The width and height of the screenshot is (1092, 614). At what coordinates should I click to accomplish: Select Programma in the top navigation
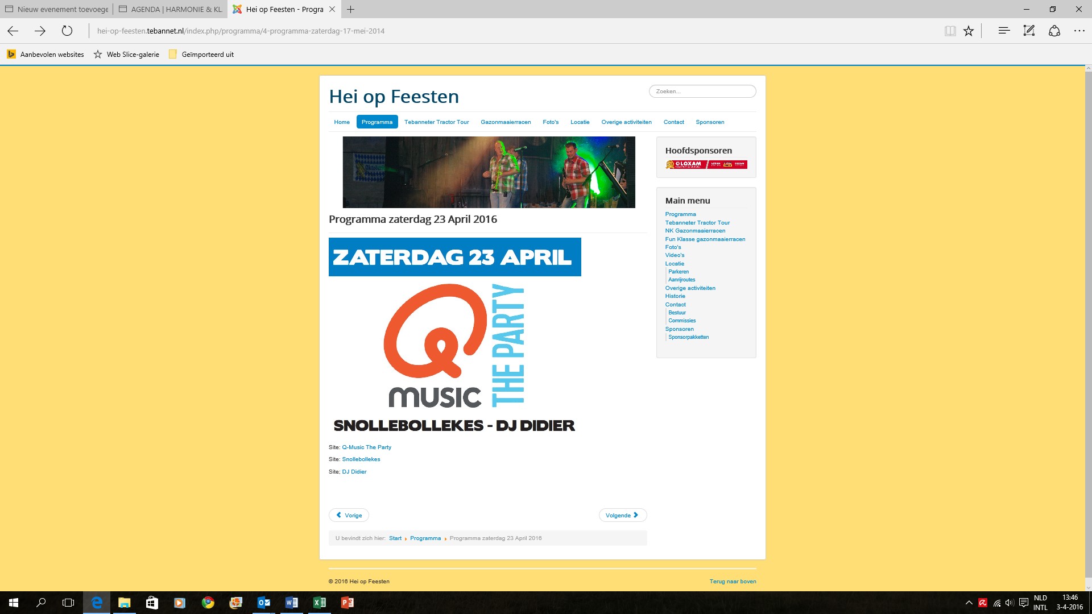coord(377,122)
